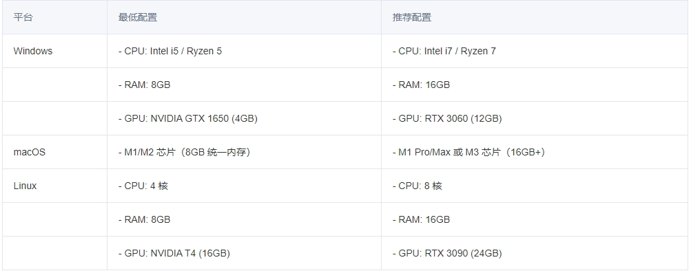Image resolution: width=691 pixels, height=273 pixels.
Task: Click Linux minimum RAM 8GB cell
Action: [244, 219]
